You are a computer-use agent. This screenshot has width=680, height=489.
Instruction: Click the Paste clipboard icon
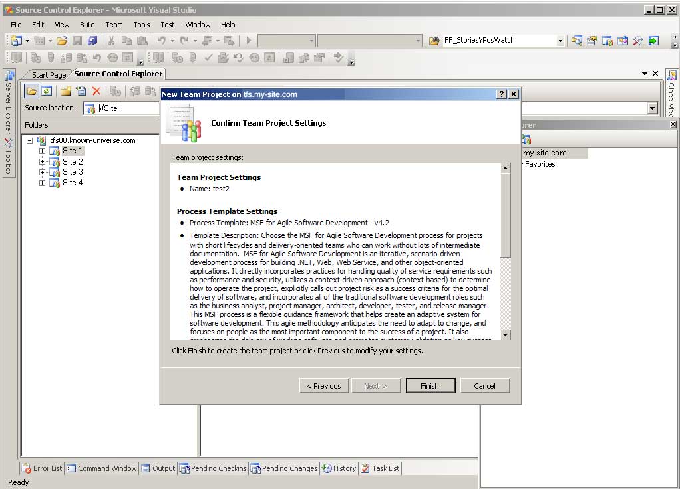142,41
